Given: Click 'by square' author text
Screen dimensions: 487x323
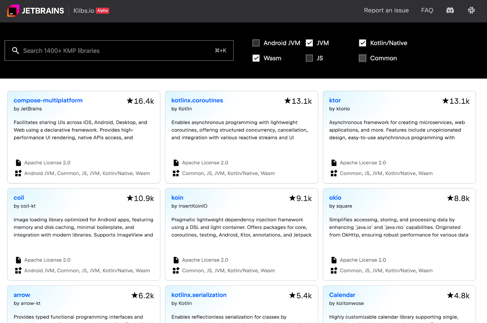Looking at the screenshot, I should point(341,206).
